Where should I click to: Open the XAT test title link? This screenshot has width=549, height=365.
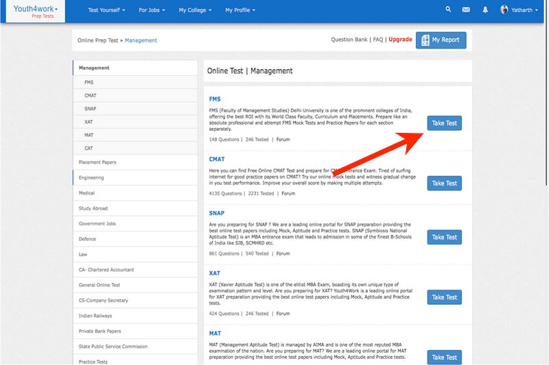point(214,273)
